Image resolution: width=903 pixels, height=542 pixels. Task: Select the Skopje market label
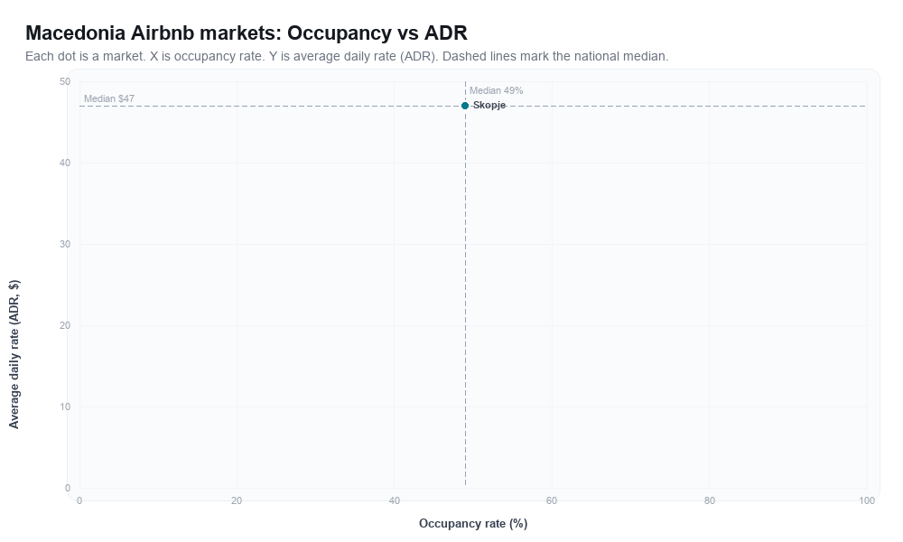pyautogui.click(x=489, y=106)
